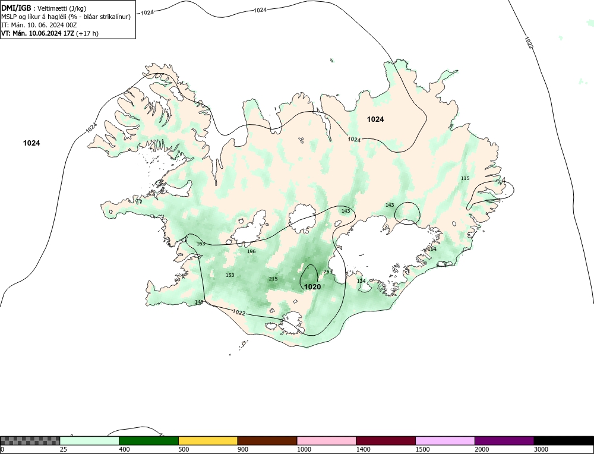Click the bold 1024 label over the western sea
This screenshot has width=594, height=454.
(31, 143)
